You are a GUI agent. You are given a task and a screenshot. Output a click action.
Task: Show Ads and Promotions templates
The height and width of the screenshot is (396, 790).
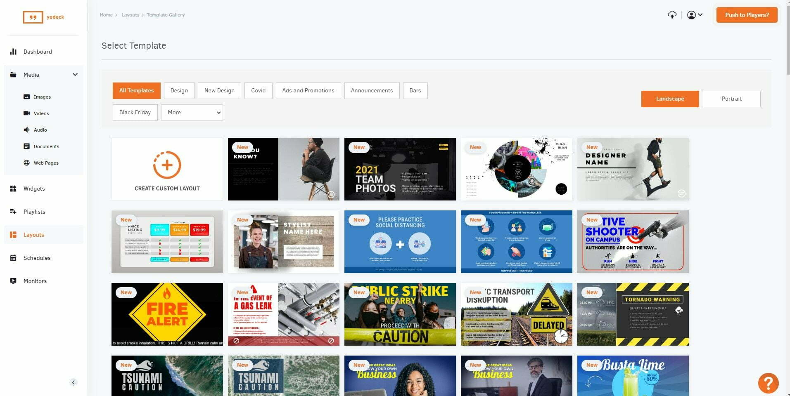[x=308, y=91]
